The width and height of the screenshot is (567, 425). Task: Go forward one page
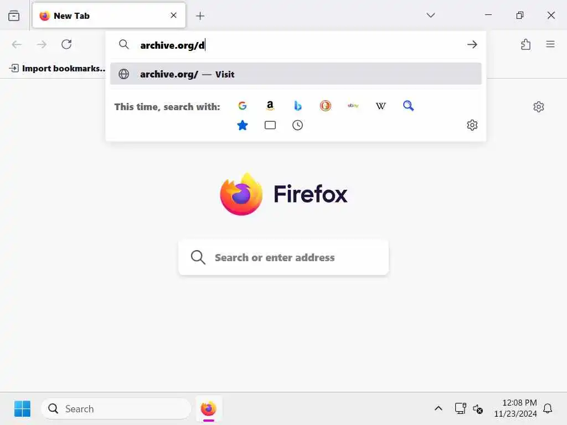click(x=42, y=44)
